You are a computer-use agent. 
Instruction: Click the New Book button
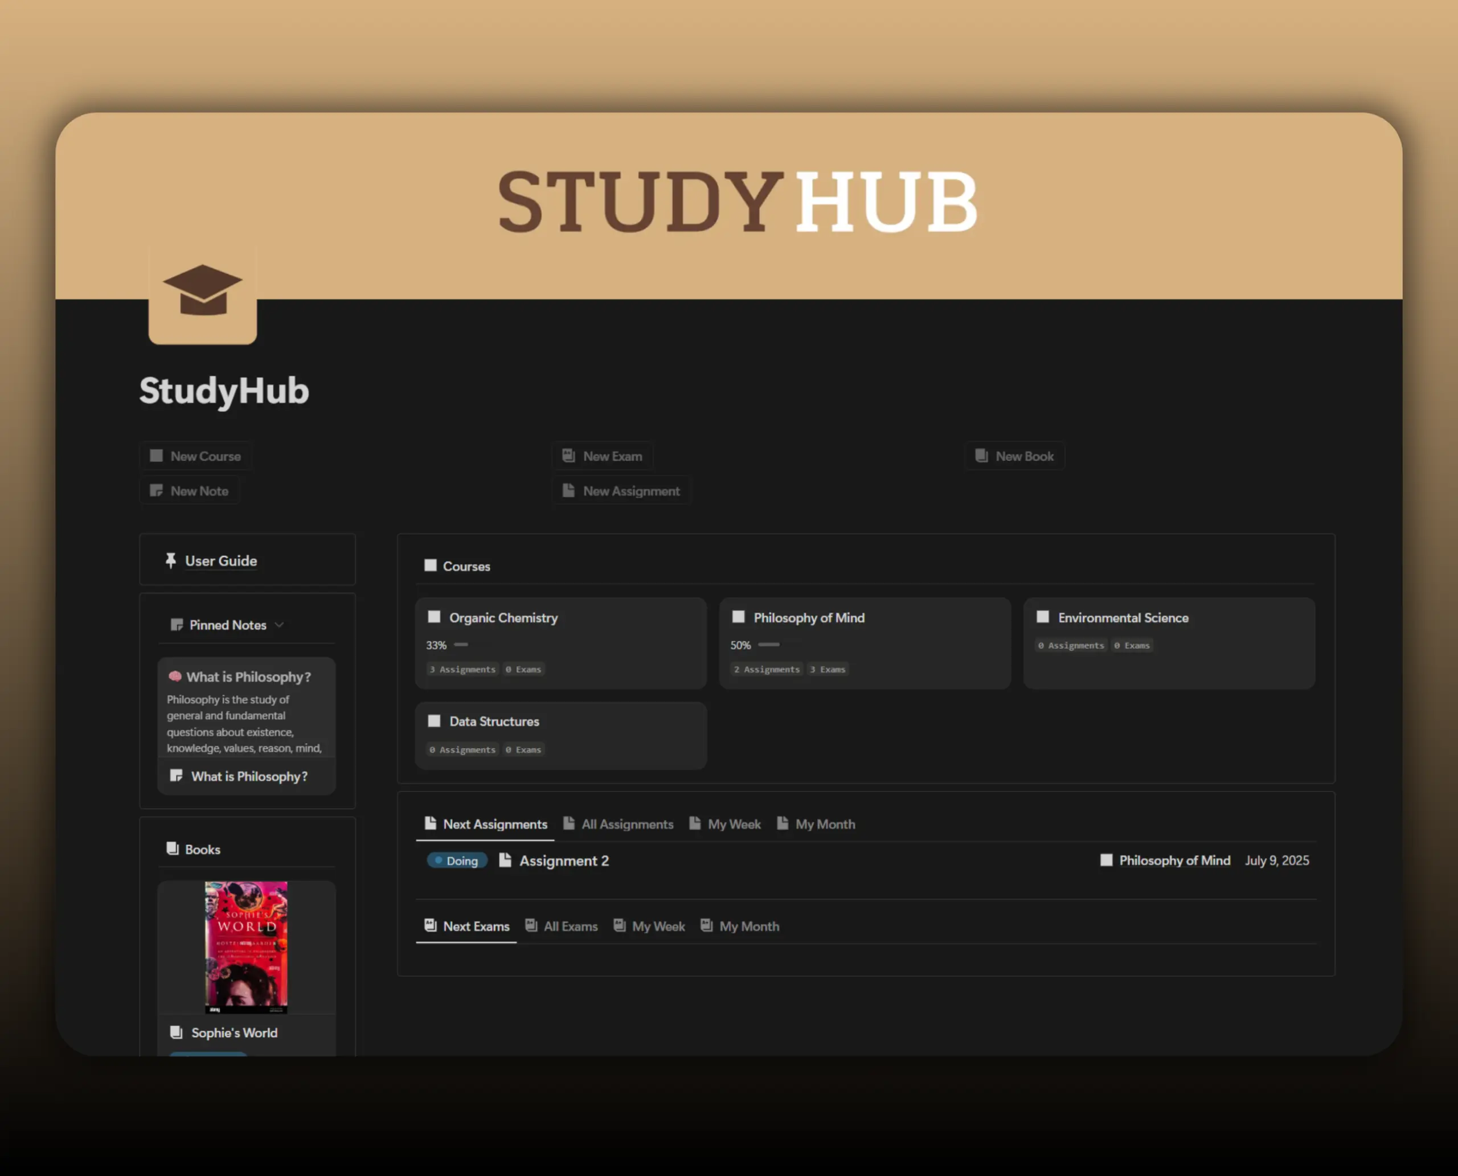1014,456
